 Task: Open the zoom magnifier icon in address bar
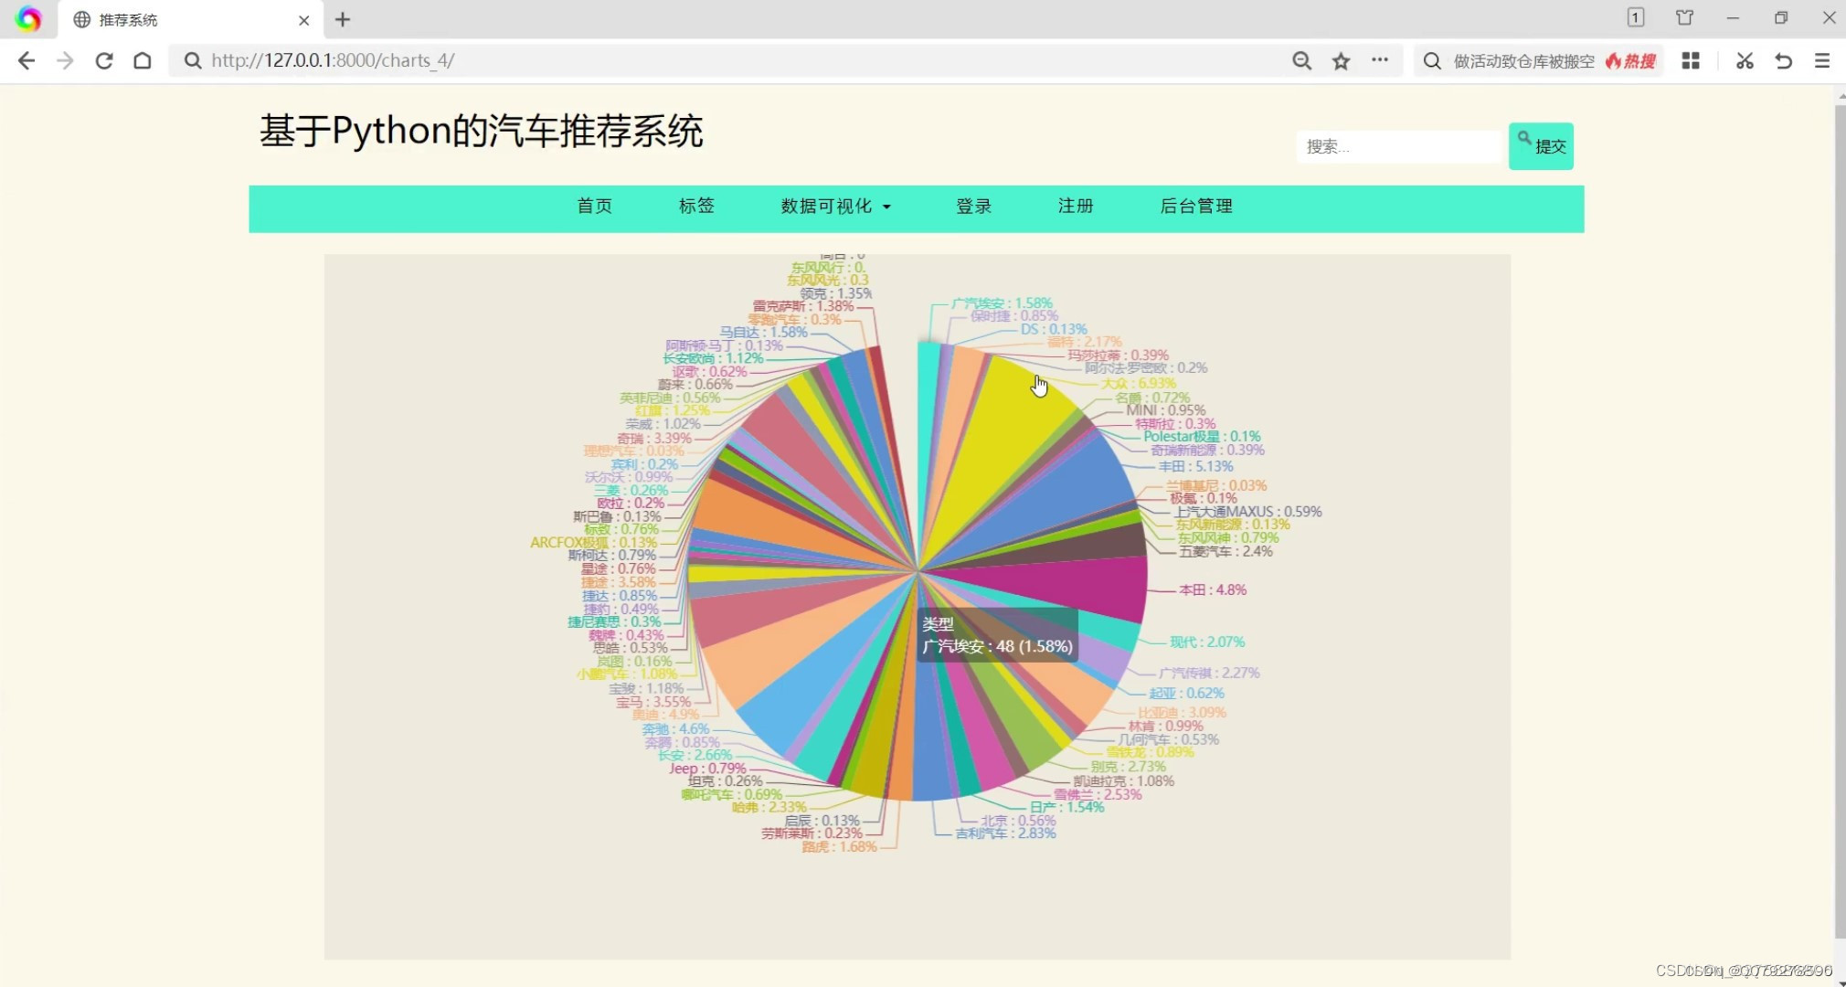pos(1301,60)
